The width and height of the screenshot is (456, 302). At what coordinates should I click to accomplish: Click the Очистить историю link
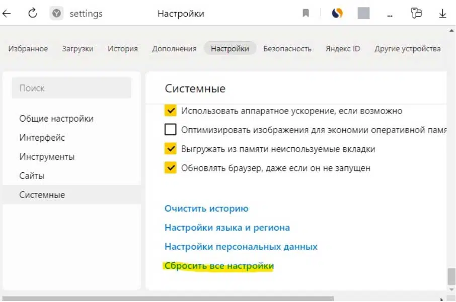[206, 209]
